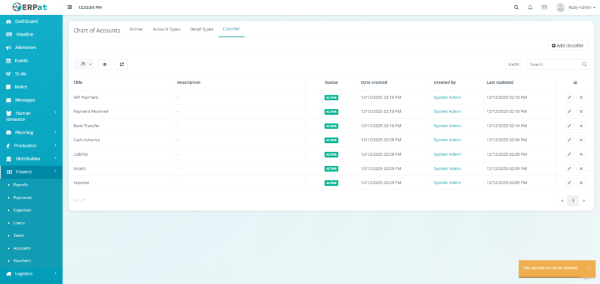Click the Add classifier button
The width and height of the screenshot is (600, 284).
[568, 45]
